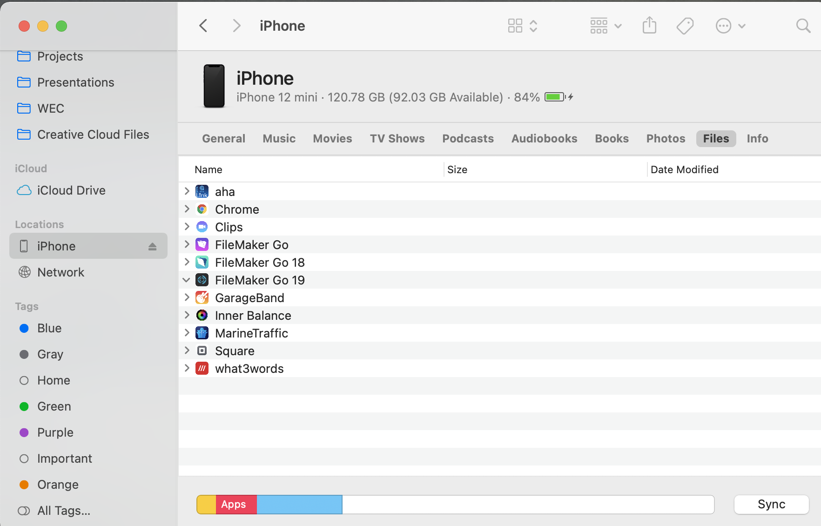Image resolution: width=821 pixels, height=526 pixels.
Task: Open the group-by options dropdown
Action: coord(606,26)
